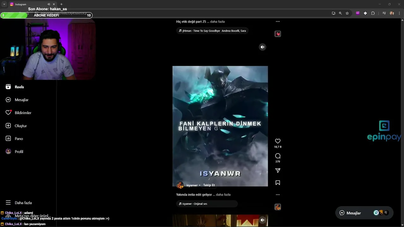Open a new browser tab
Viewport: 404px width, 227px height.
pyautogui.click(x=62, y=4)
